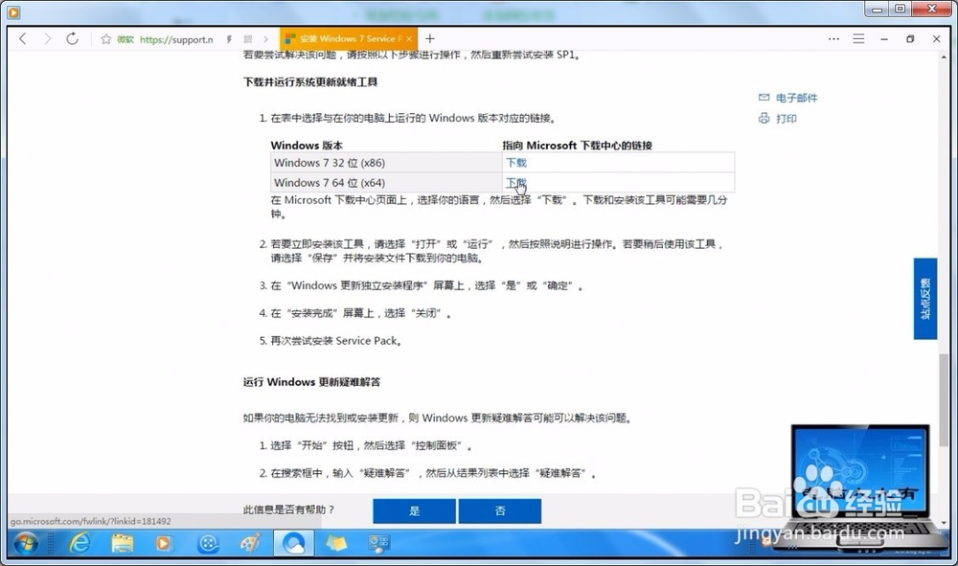Click the Windows 7 64 位 (x64) table cell
This screenshot has height=566, width=958.
pos(386,183)
